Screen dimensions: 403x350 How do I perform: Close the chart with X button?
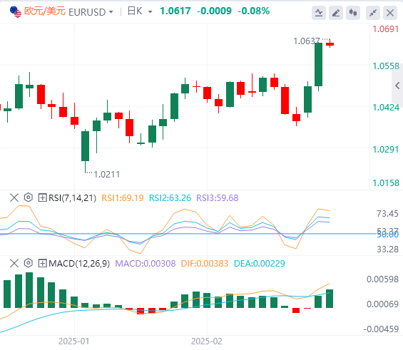(x=390, y=13)
